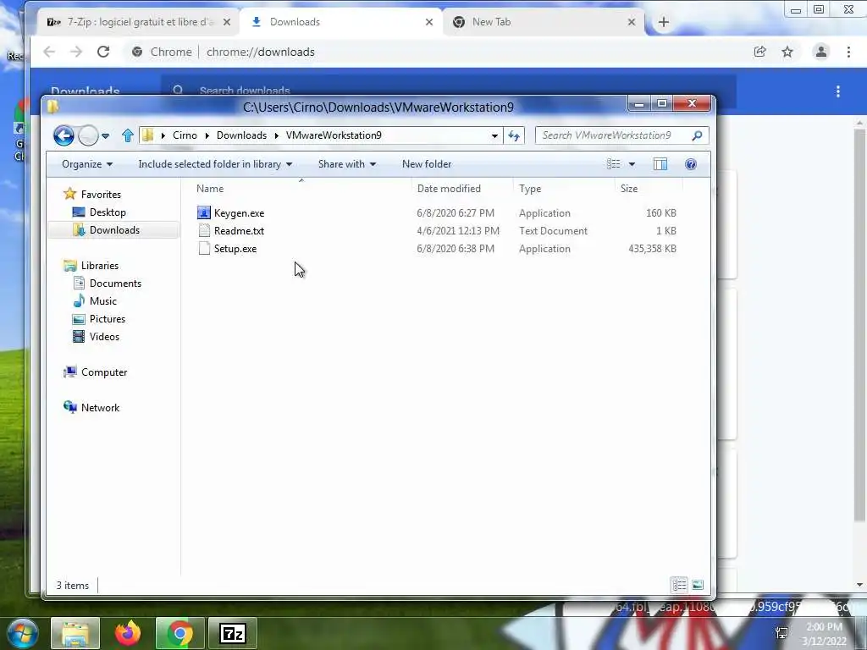Open Documents library

point(115,283)
